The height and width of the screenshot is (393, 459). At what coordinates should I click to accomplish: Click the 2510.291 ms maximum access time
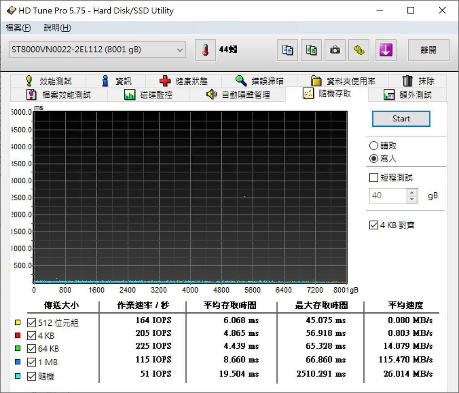click(321, 374)
